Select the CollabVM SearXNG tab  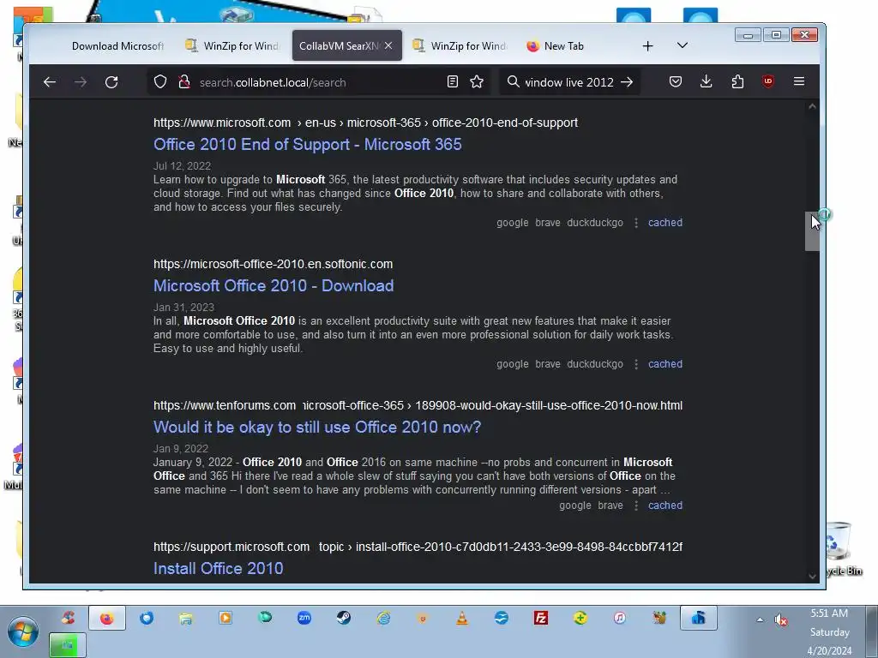tap(338, 46)
